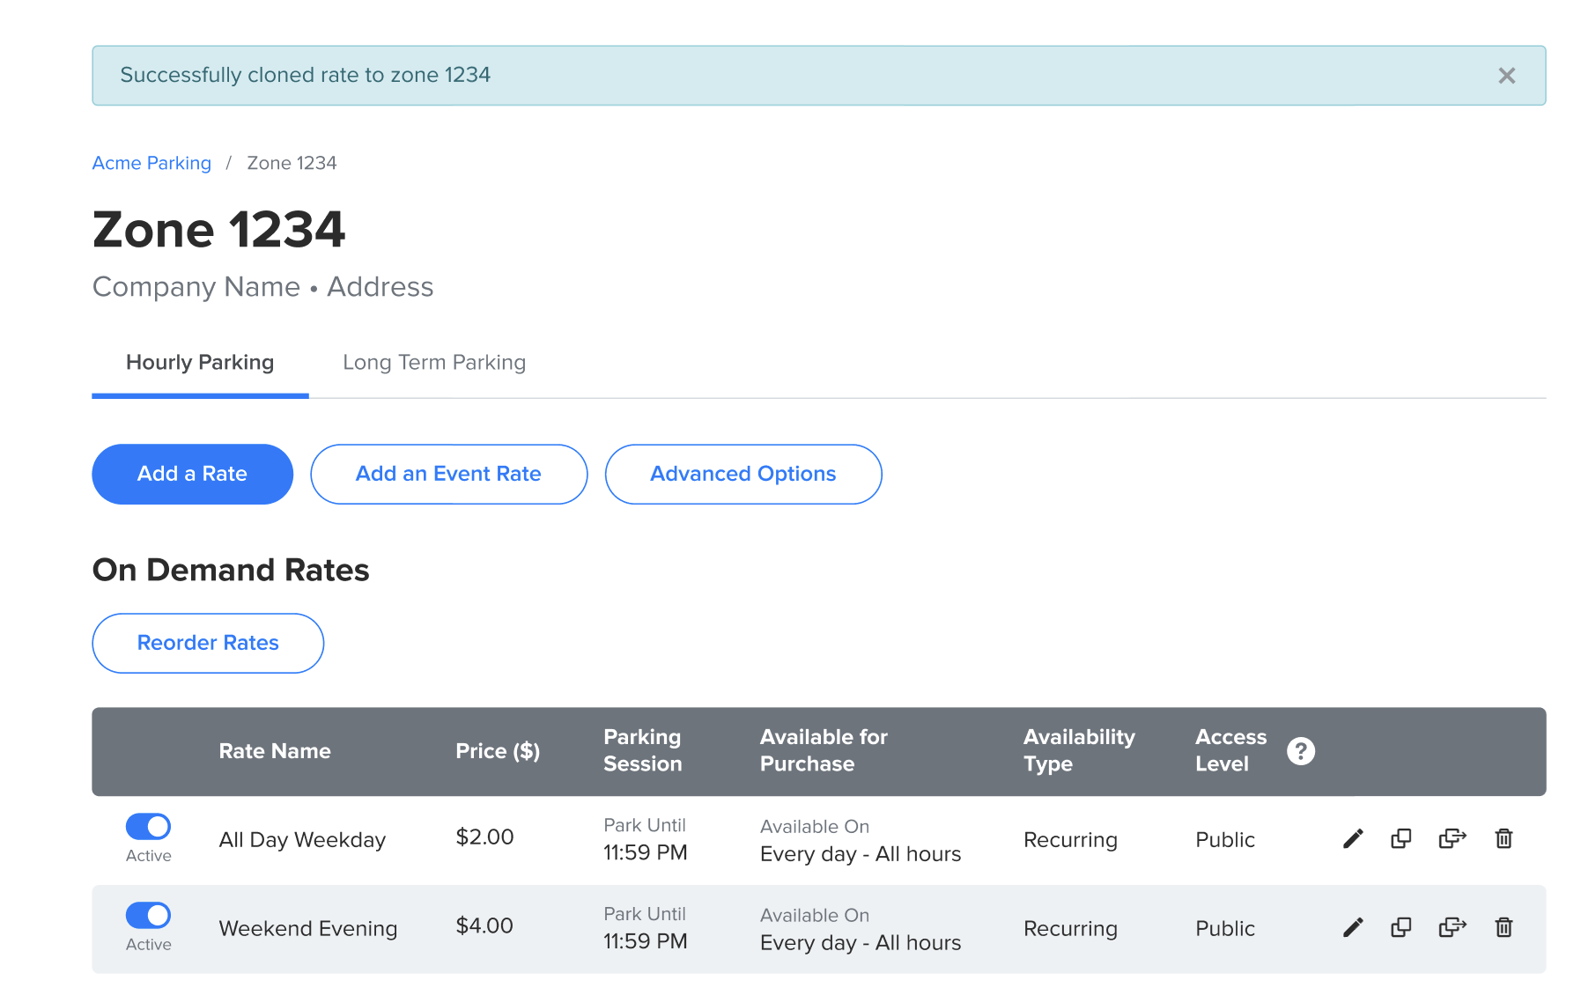Click the Rate Name column header
Viewport: 1596px width, 988px height.
[275, 751]
